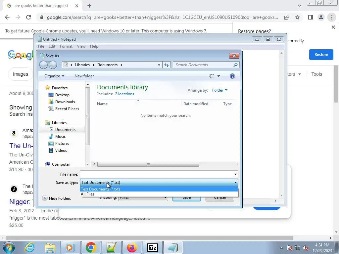Bookmark this page with the star icon

(x=297, y=17)
